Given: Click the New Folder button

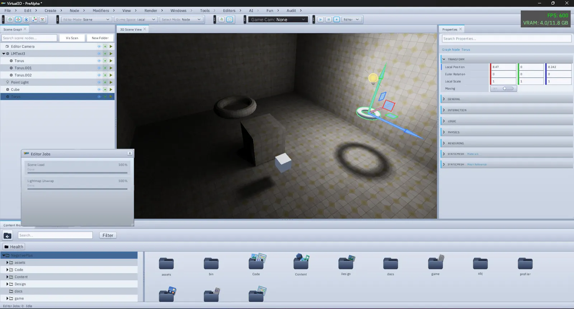Looking at the screenshot, I should [x=100, y=38].
